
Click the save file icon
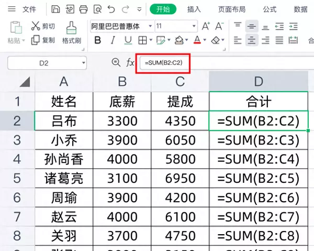[55, 9]
